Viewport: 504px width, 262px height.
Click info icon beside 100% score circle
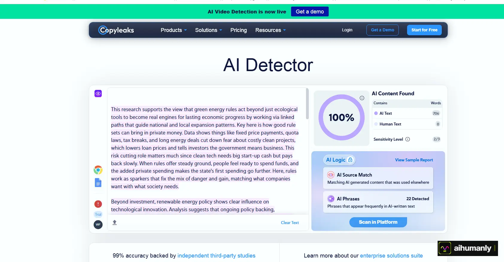[x=362, y=98]
